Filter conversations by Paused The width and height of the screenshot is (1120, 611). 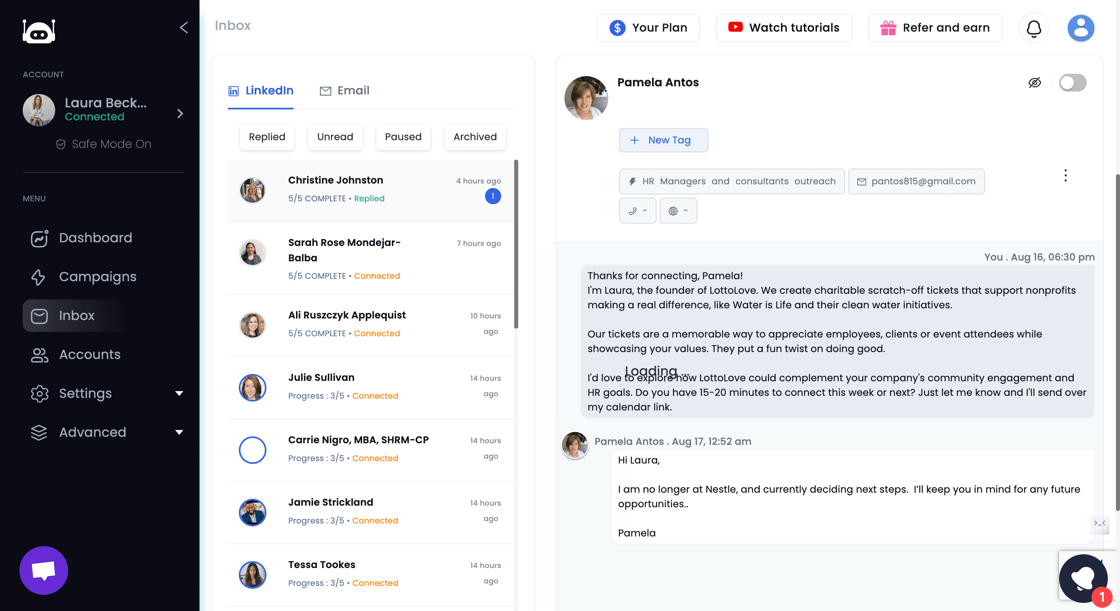tap(403, 137)
